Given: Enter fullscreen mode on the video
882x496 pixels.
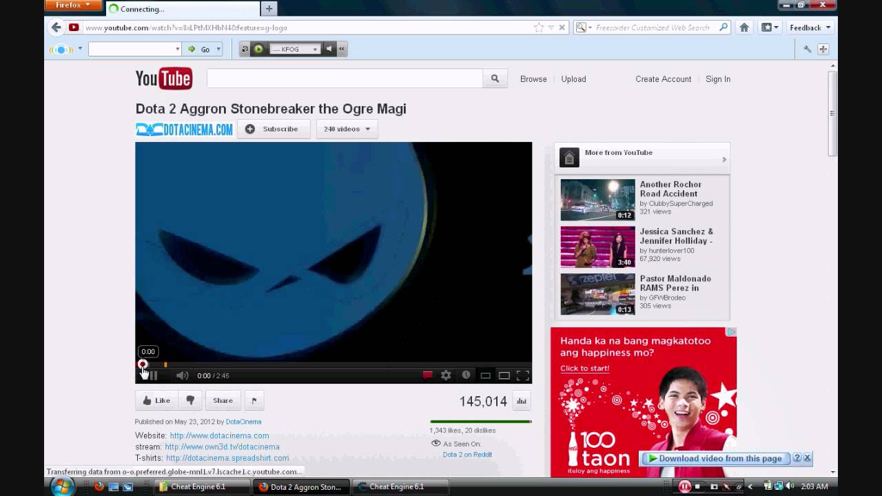Looking at the screenshot, I should 523,375.
